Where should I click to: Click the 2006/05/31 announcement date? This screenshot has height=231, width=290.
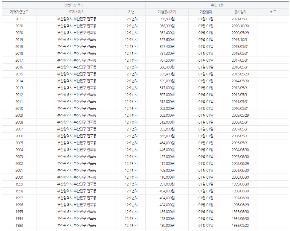coord(240,136)
